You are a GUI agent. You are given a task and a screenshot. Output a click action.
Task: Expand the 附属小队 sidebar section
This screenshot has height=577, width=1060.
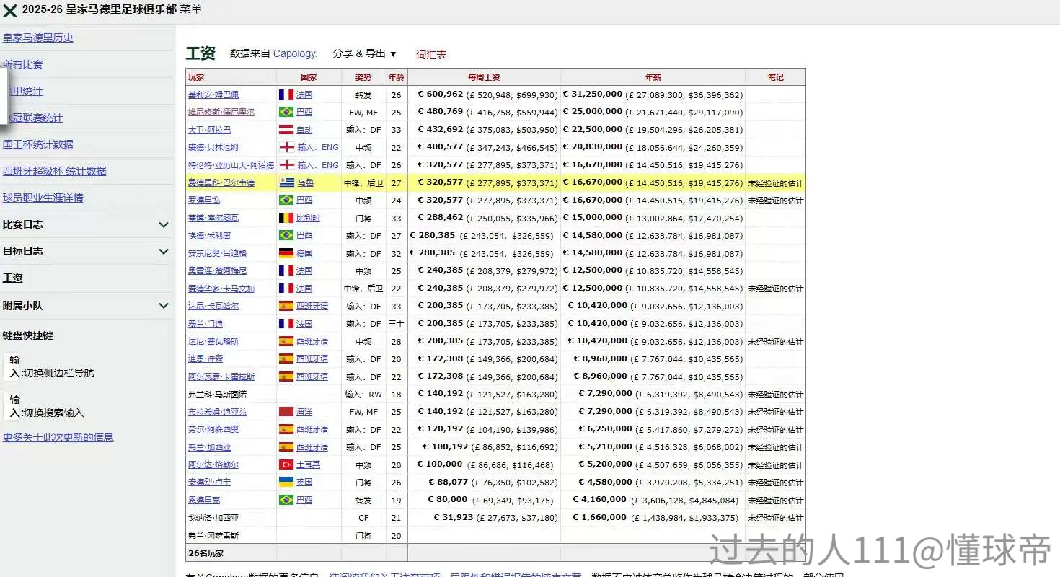coord(163,306)
